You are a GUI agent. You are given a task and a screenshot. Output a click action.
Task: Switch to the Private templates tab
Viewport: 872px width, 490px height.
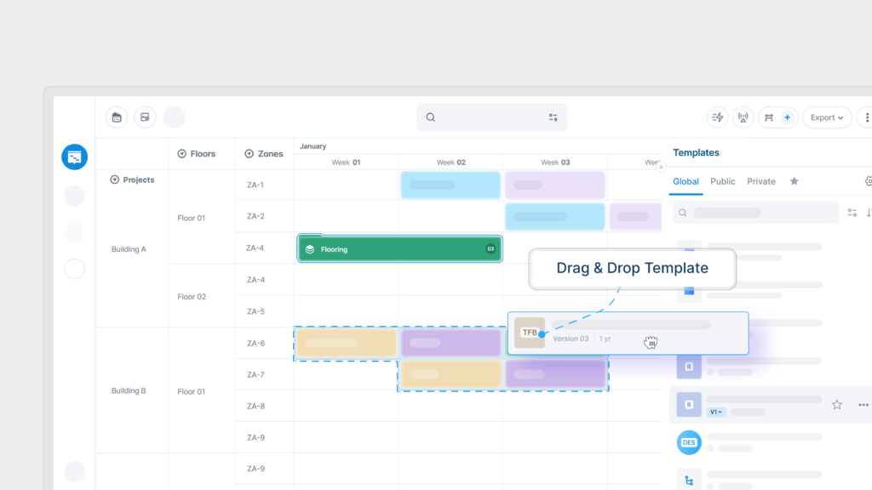[760, 181]
